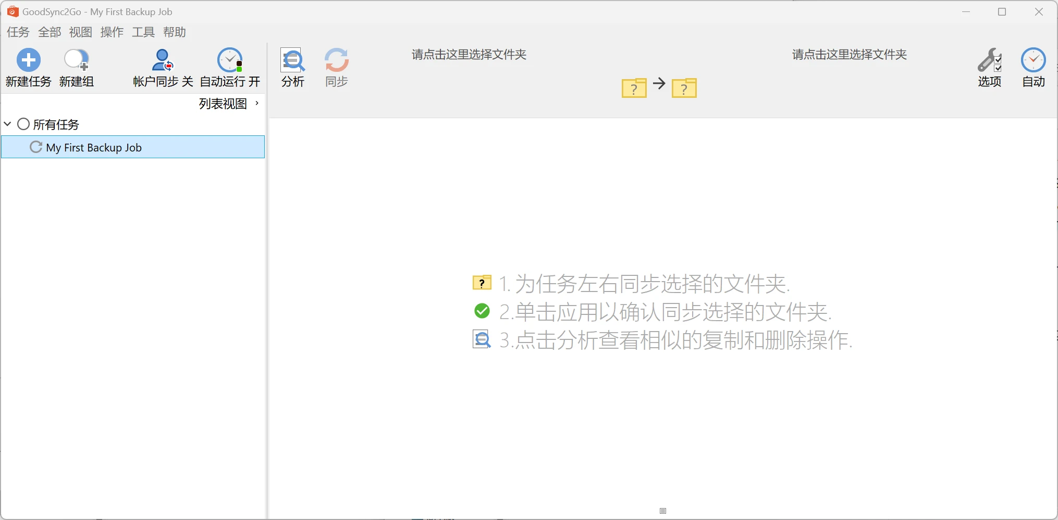
Task: Minimize the GoodSync2Go window
Action: click(966, 11)
